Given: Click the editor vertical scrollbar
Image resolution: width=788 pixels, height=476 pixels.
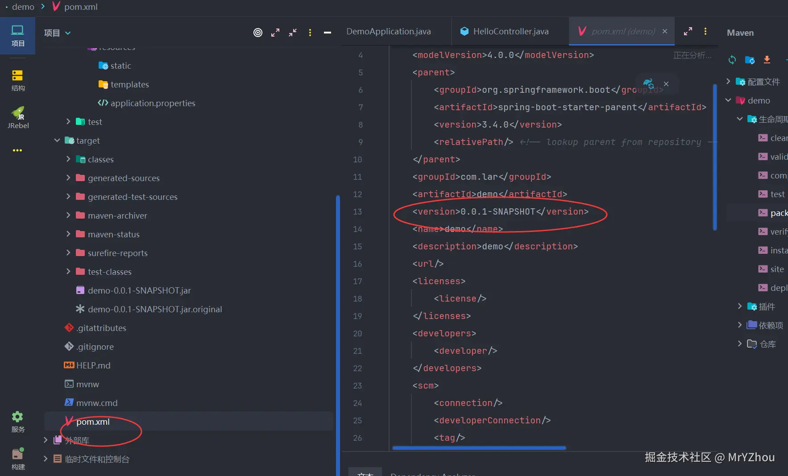Looking at the screenshot, I should point(715,157).
